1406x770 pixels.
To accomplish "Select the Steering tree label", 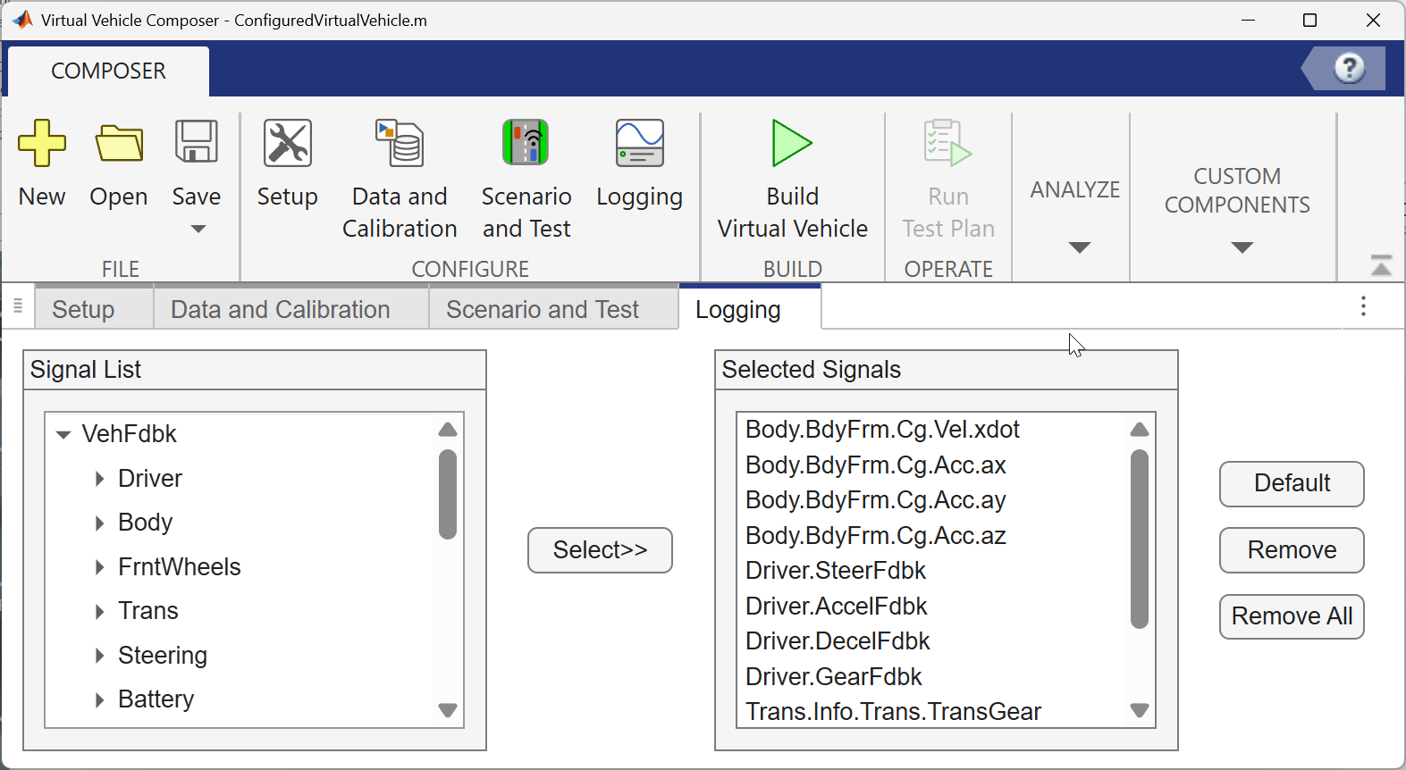I will pyautogui.click(x=163, y=656).
